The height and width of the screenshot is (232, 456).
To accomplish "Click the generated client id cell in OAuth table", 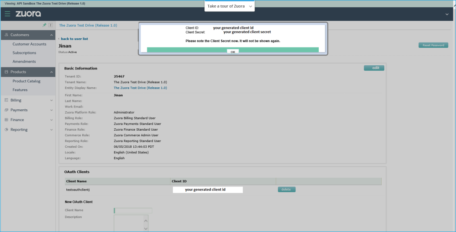I will click(x=208, y=189).
